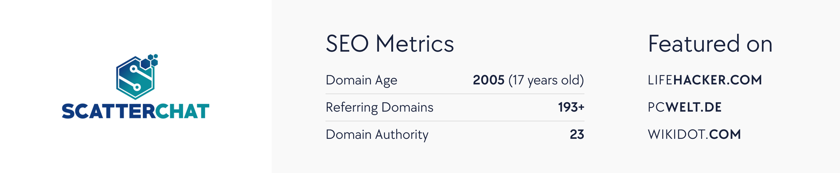Click the 2005 domain age value

pos(489,80)
